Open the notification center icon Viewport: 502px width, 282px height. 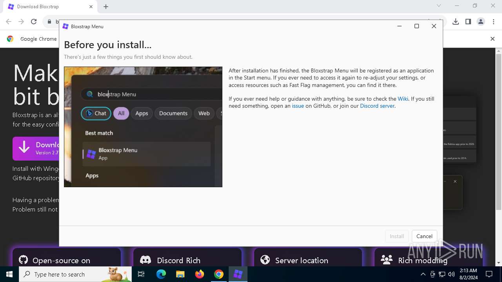coord(489,274)
